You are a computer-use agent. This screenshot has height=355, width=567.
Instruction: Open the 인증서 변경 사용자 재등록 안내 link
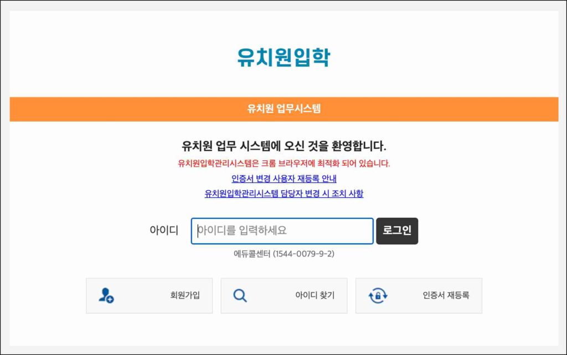(283, 179)
